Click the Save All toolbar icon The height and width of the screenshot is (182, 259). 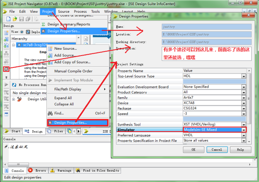(28, 19)
